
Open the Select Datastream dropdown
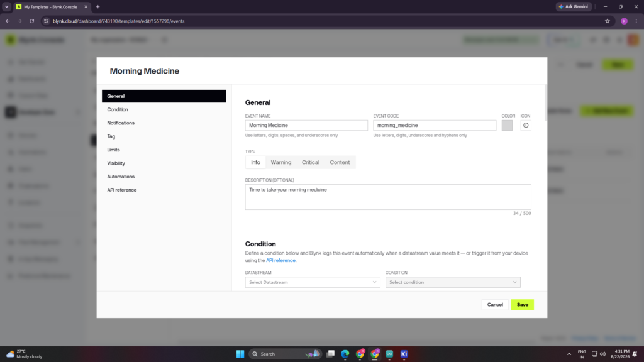313,282
